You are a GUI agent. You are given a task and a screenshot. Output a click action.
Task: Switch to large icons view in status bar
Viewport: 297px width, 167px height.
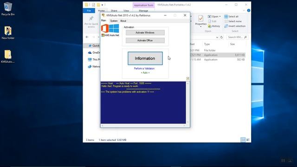point(248,140)
